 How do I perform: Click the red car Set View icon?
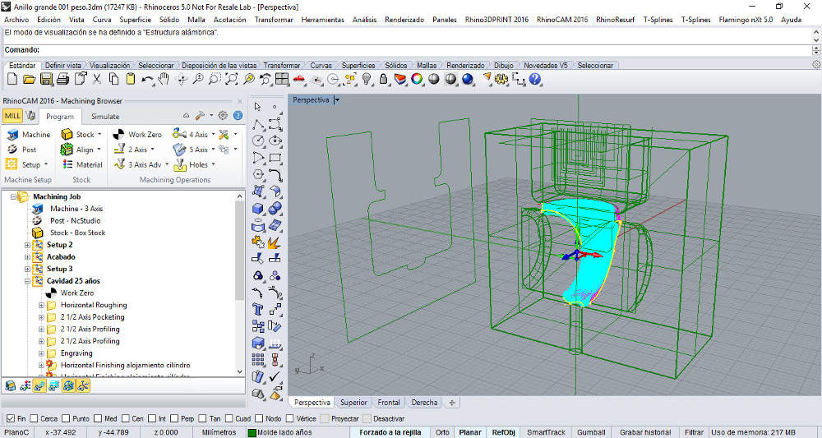point(299,79)
